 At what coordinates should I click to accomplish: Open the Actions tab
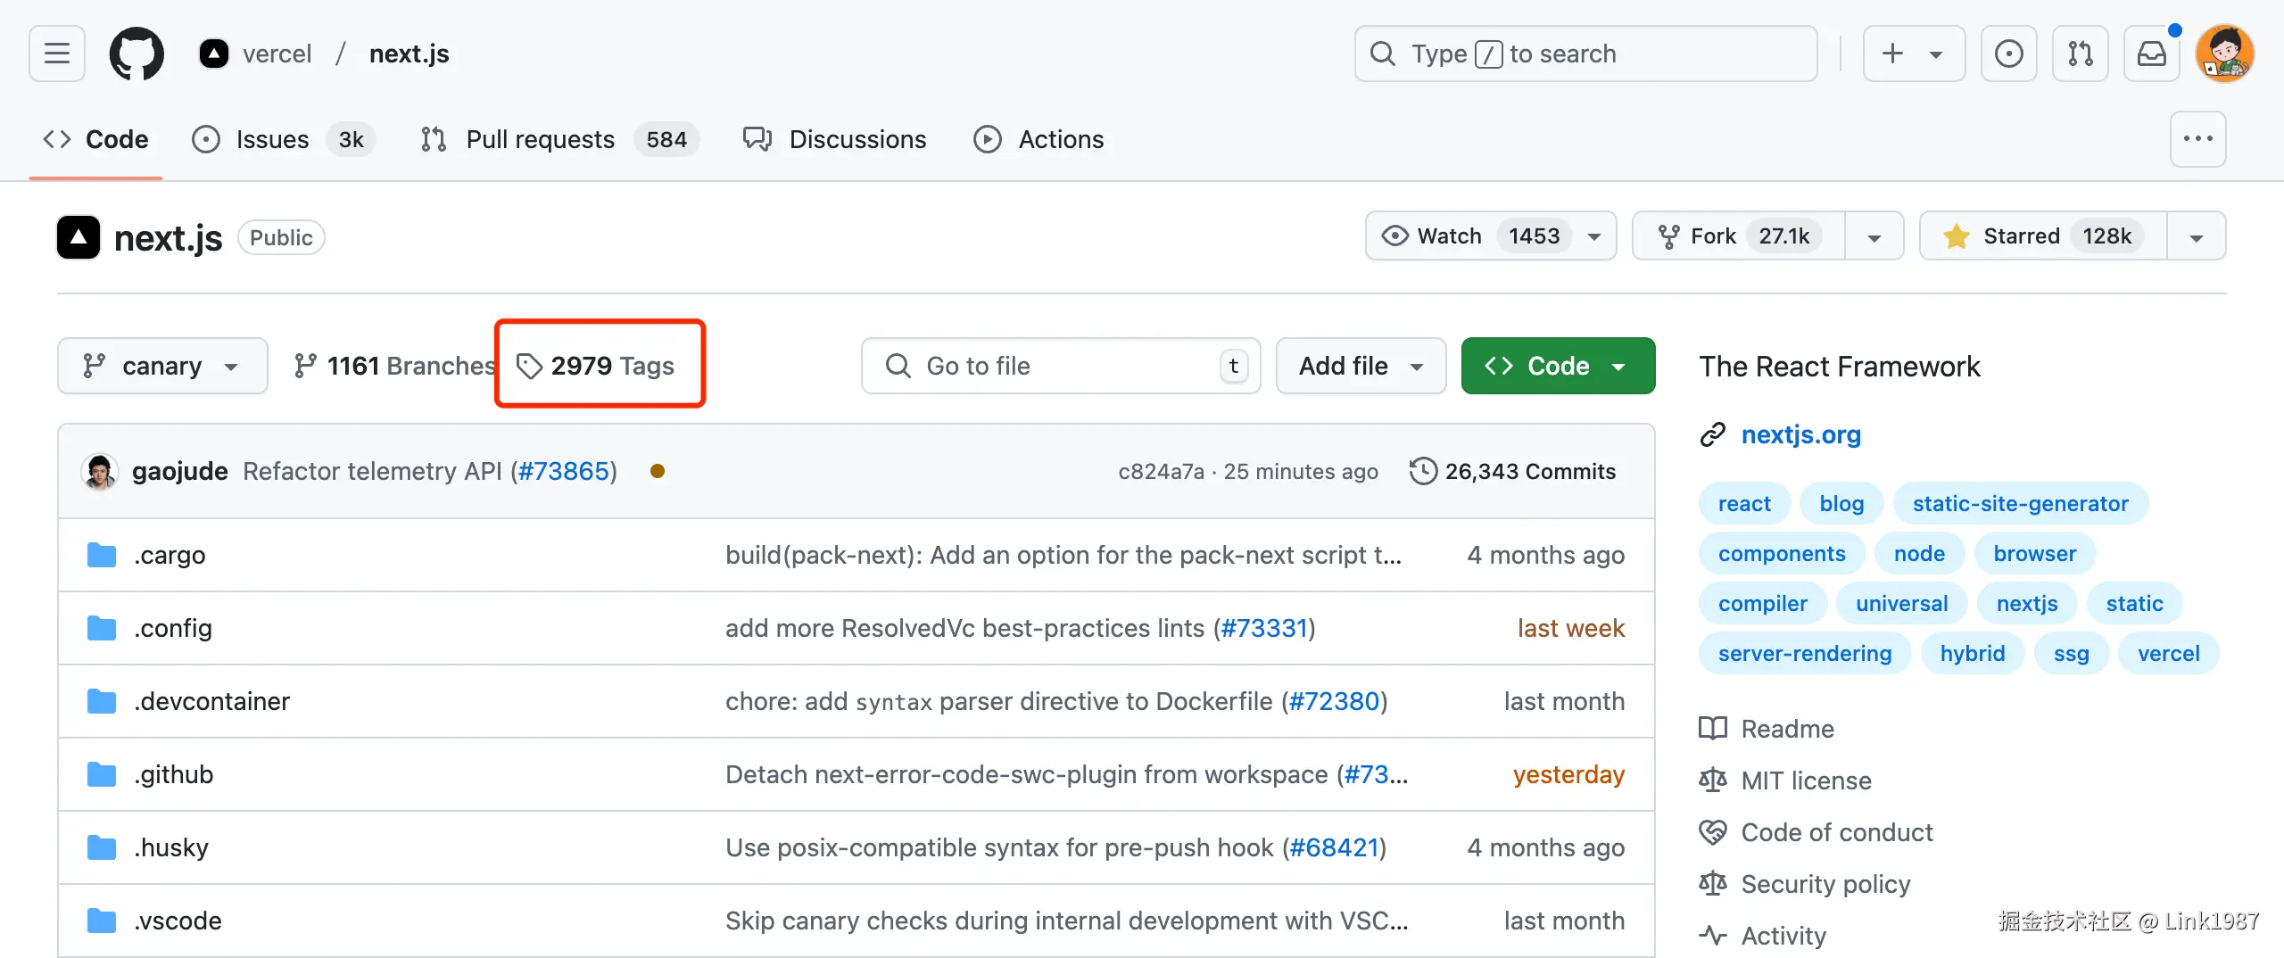pyautogui.click(x=1039, y=139)
